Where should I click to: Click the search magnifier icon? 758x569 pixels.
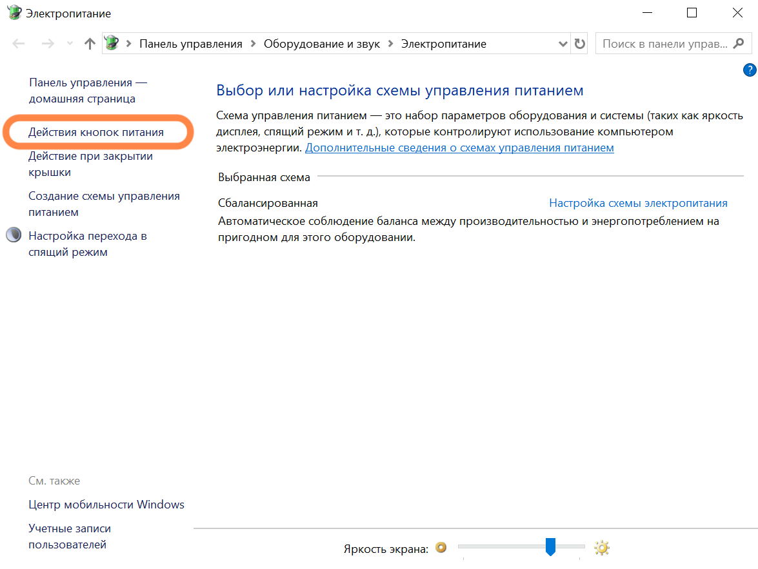[x=739, y=43]
